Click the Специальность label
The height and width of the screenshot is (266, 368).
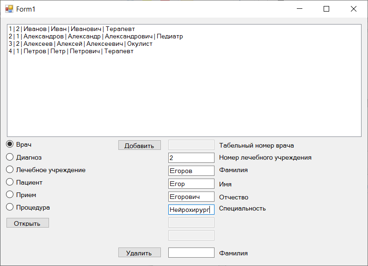(242, 209)
